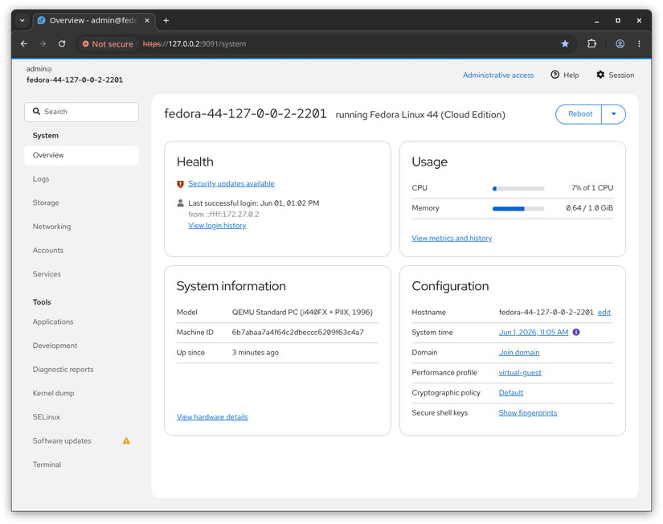Expand the Reboot dropdown arrow
The height and width of the screenshot is (524, 663).
click(x=613, y=114)
